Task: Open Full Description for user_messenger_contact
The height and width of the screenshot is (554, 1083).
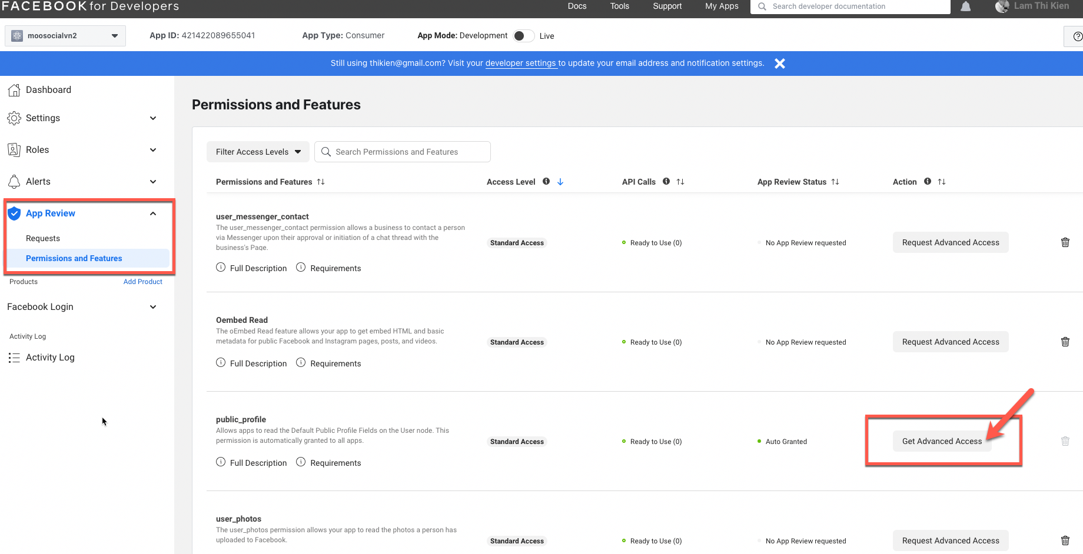Action: (252, 268)
